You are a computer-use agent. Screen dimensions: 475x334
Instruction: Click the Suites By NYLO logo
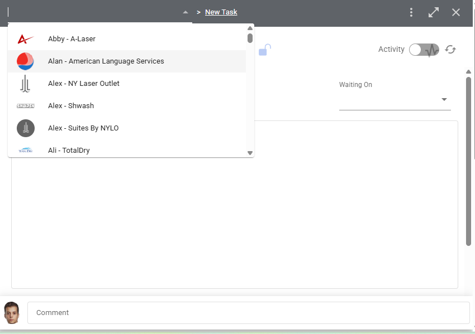26,128
